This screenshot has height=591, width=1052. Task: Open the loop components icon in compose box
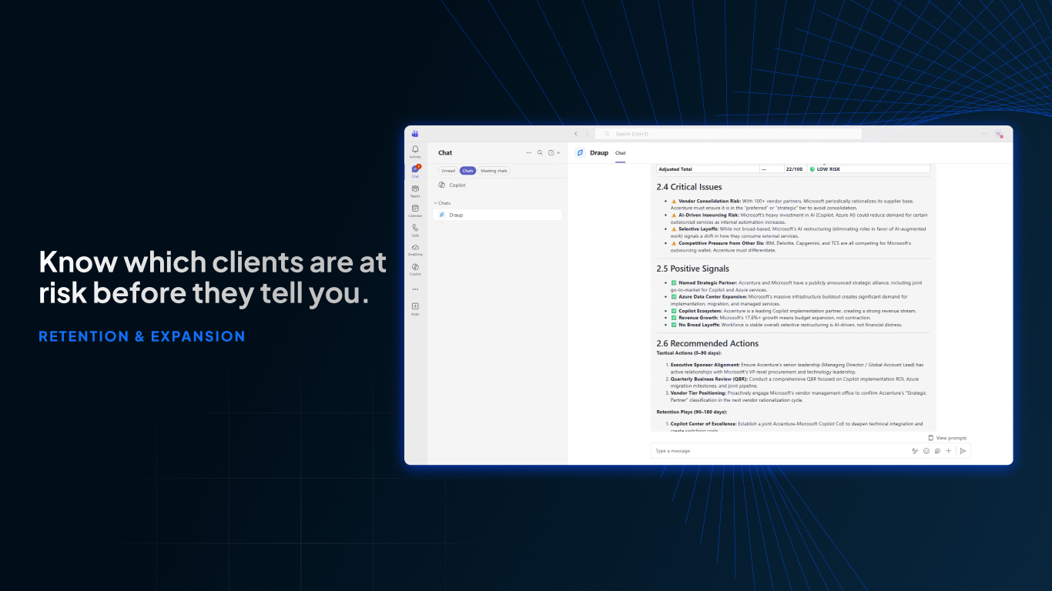click(937, 451)
